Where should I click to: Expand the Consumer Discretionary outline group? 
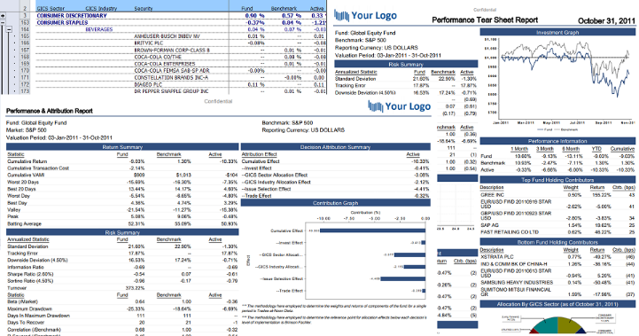coord(3,15)
